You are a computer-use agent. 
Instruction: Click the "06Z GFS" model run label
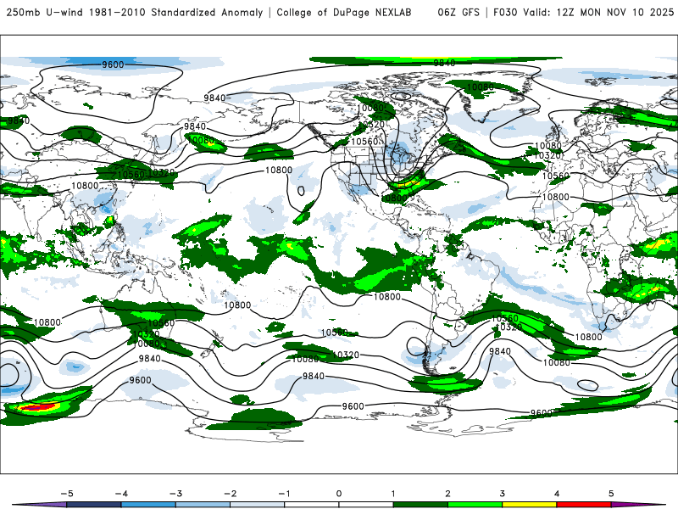click(x=458, y=12)
